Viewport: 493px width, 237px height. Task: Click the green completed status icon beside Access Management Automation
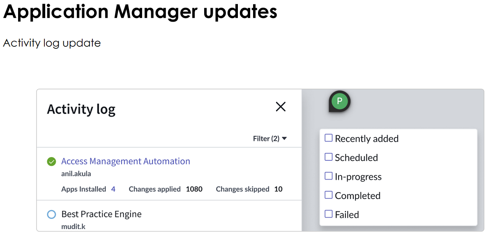coord(51,162)
